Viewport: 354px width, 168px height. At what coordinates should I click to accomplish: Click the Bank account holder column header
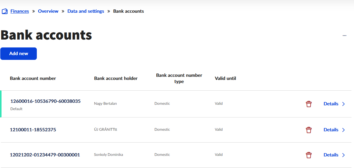click(116, 78)
